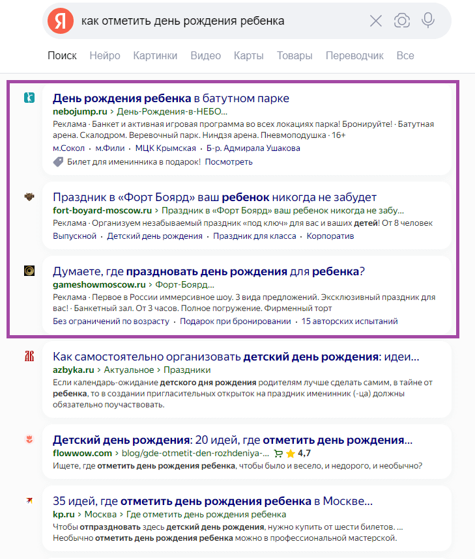The height and width of the screenshot is (559, 475).
Task: Open 35 идей, где отметить день рождения result
Action: 212,501
